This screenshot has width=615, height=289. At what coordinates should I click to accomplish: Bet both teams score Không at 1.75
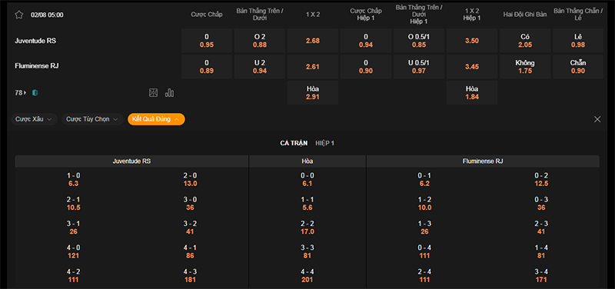(525, 67)
